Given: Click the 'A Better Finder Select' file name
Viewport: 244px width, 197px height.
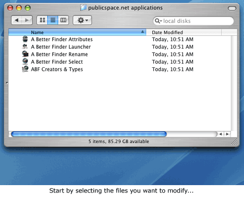Looking at the screenshot, I should click(x=57, y=62).
